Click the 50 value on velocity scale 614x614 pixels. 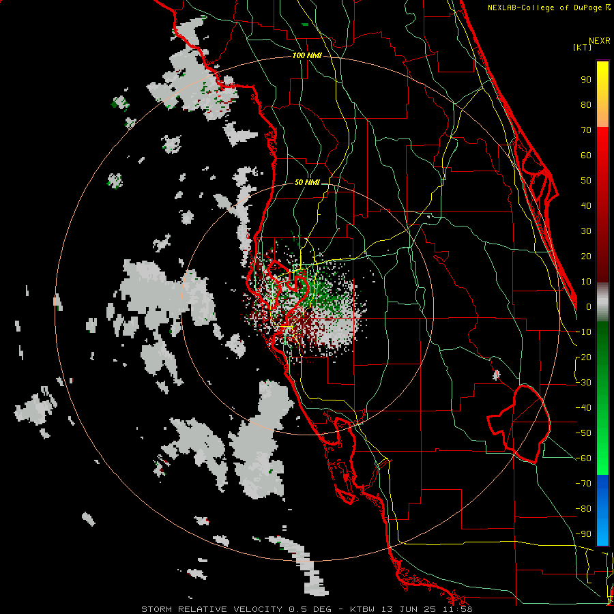click(x=586, y=181)
